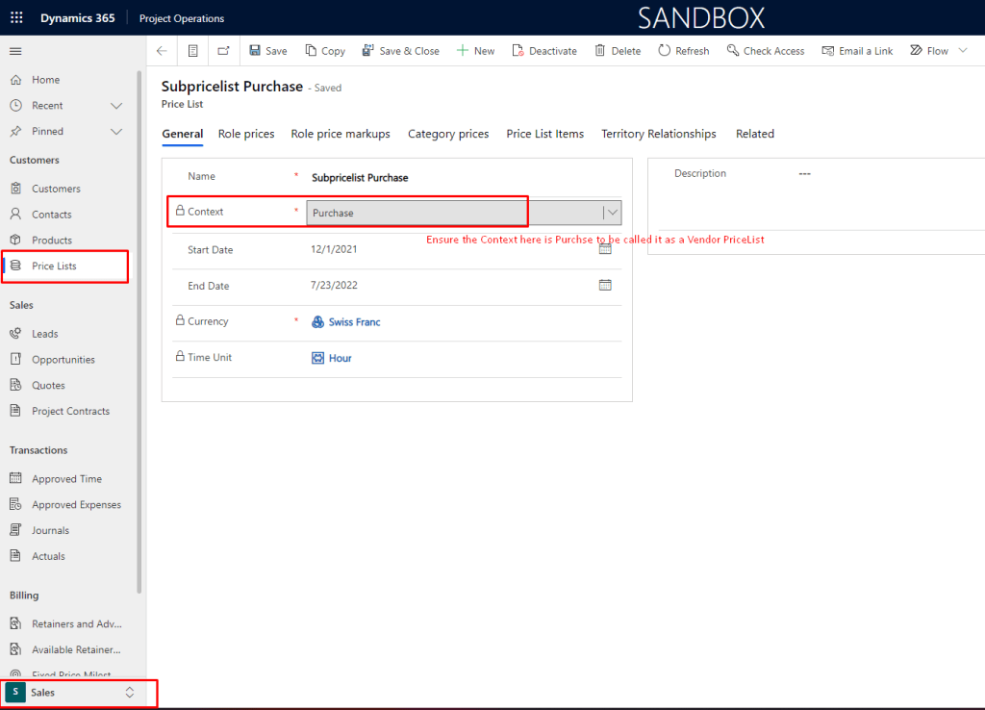The image size is (985, 710).
Task: Open the Swiss Franc currency link
Action: click(x=354, y=322)
